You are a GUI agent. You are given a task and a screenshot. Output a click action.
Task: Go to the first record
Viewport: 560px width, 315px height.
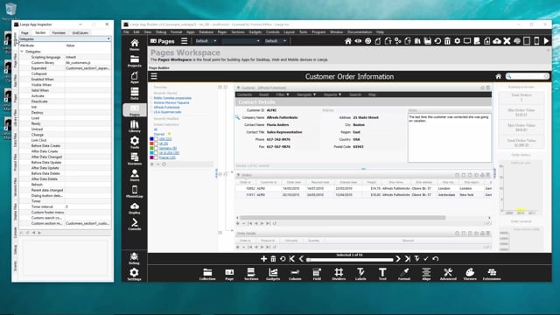coord(292,259)
